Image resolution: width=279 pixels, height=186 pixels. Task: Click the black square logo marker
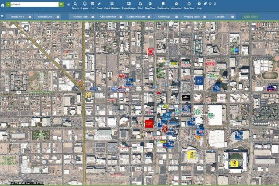186,98
